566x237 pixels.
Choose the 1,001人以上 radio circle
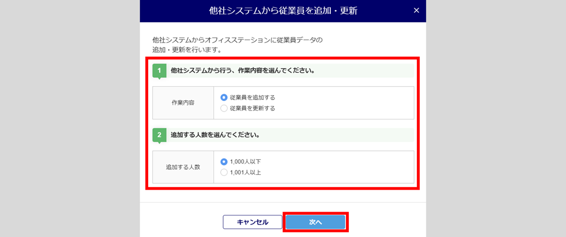224,173
